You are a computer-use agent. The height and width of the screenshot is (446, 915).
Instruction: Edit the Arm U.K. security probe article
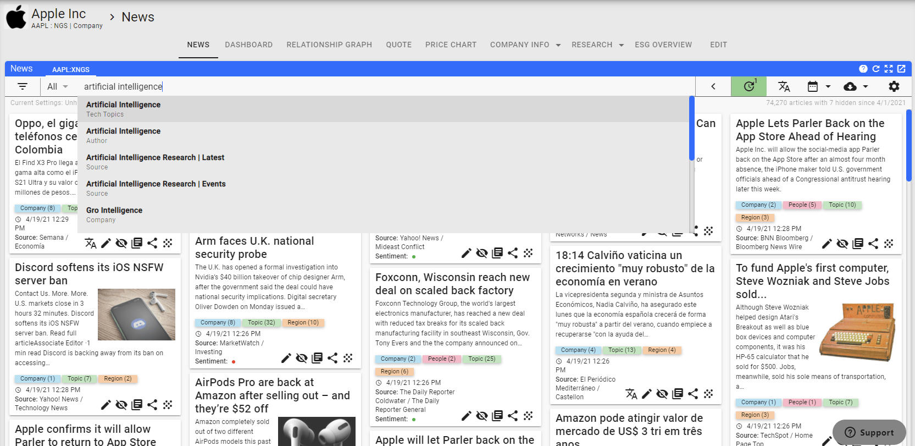click(286, 358)
